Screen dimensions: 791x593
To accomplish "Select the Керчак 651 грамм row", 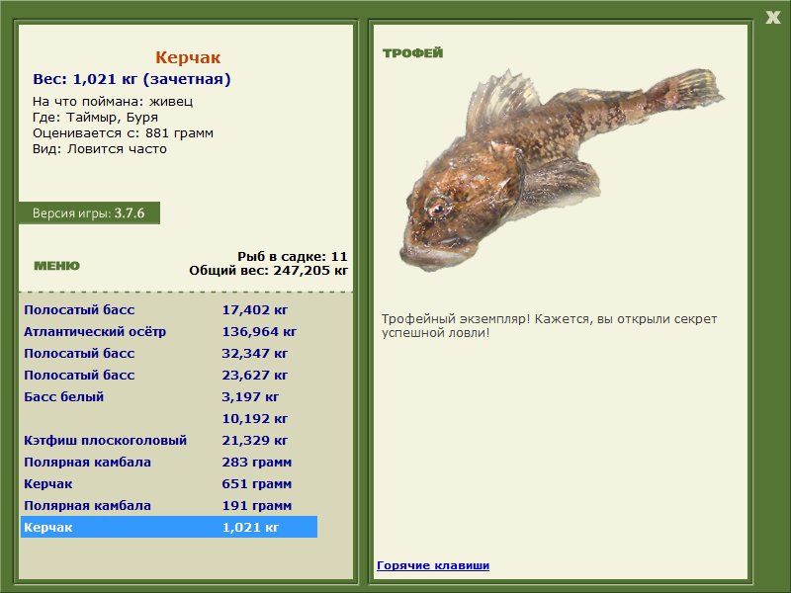I will tap(169, 483).
